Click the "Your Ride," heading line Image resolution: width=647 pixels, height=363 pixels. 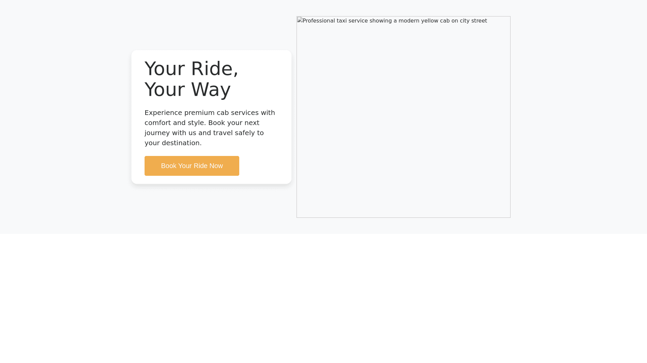(191, 69)
